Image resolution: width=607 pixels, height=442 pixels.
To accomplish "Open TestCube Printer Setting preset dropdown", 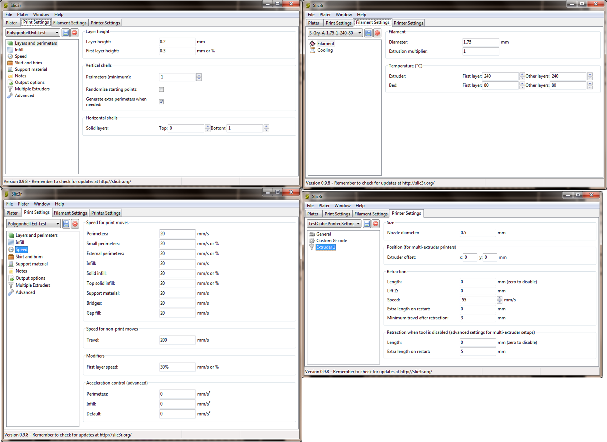I will tap(358, 224).
